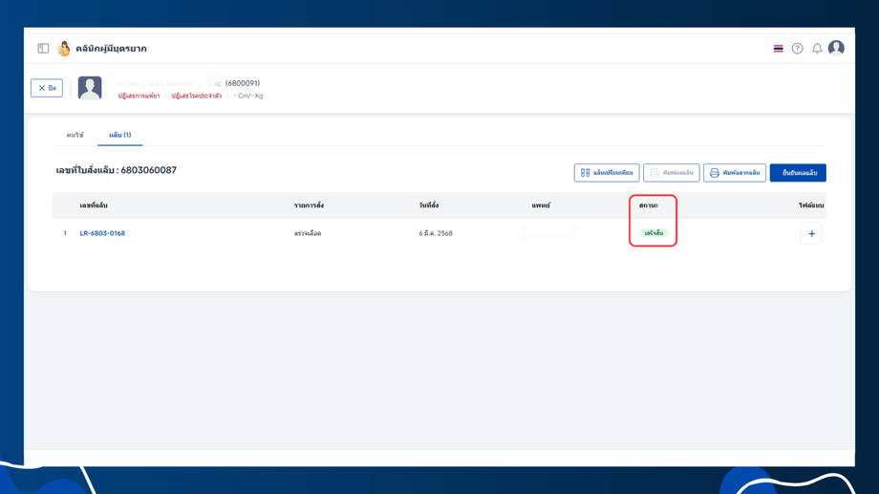
Task: Click ตรวจเลือด order item cell
Action: tap(308, 233)
